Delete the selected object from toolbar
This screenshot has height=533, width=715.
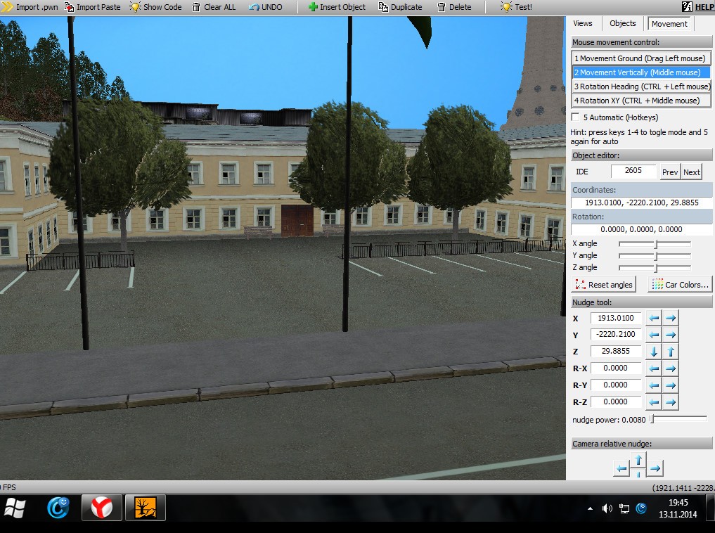coord(454,7)
